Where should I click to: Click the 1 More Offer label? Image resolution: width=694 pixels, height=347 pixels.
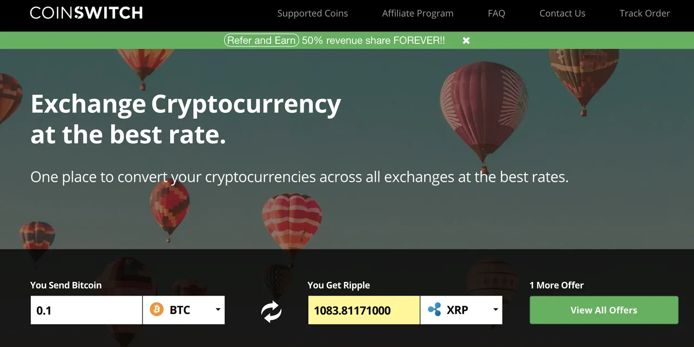click(x=557, y=285)
